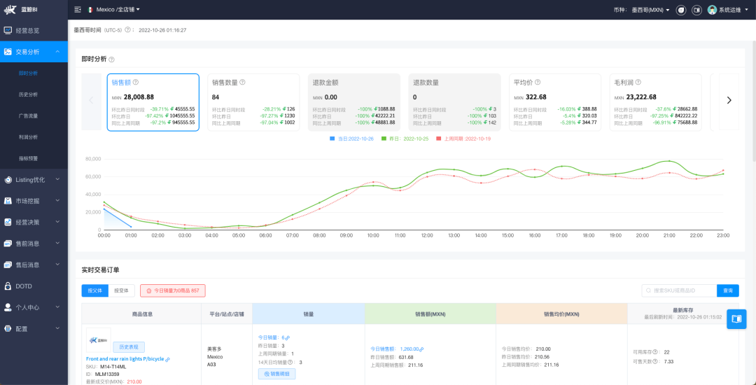Expand the 经营决策 sidebar section
This screenshot has width=756, height=385.
coord(34,222)
